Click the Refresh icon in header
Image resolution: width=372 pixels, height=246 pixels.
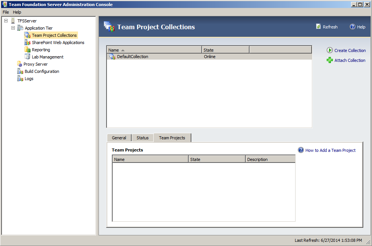coord(318,27)
